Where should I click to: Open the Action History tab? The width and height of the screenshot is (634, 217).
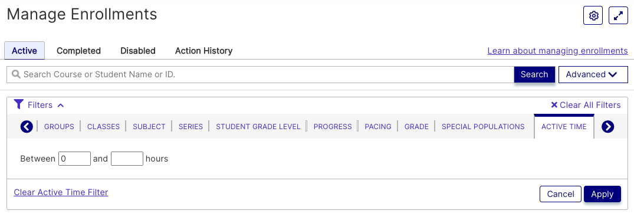pos(203,51)
